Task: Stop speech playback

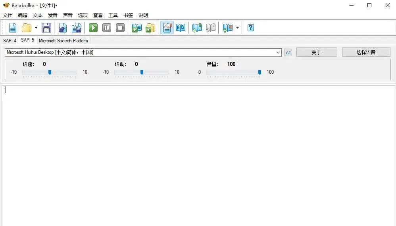Action: (x=120, y=28)
